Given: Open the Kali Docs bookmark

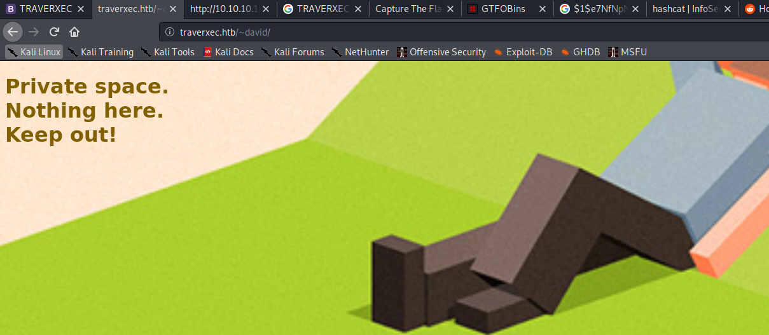Looking at the screenshot, I should click(228, 52).
